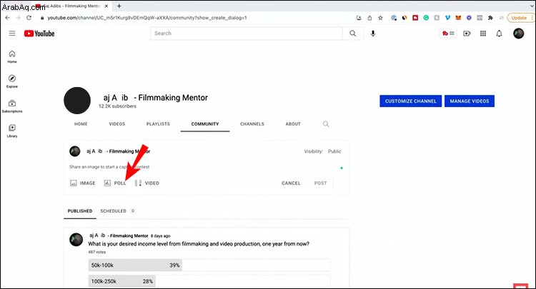Screen dimensions: 536x289
Task: Open the notifications bell
Action: point(499,34)
